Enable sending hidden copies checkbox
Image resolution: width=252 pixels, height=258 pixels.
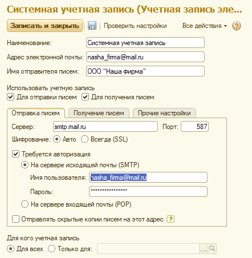pos(15,219)
